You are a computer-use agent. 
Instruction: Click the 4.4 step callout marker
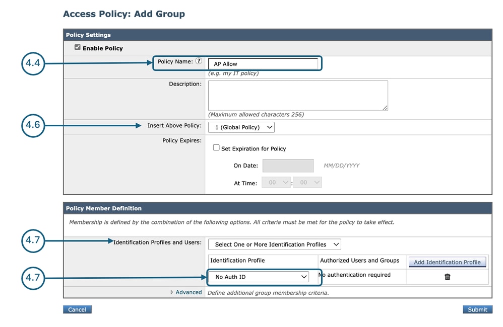(33, 64)
